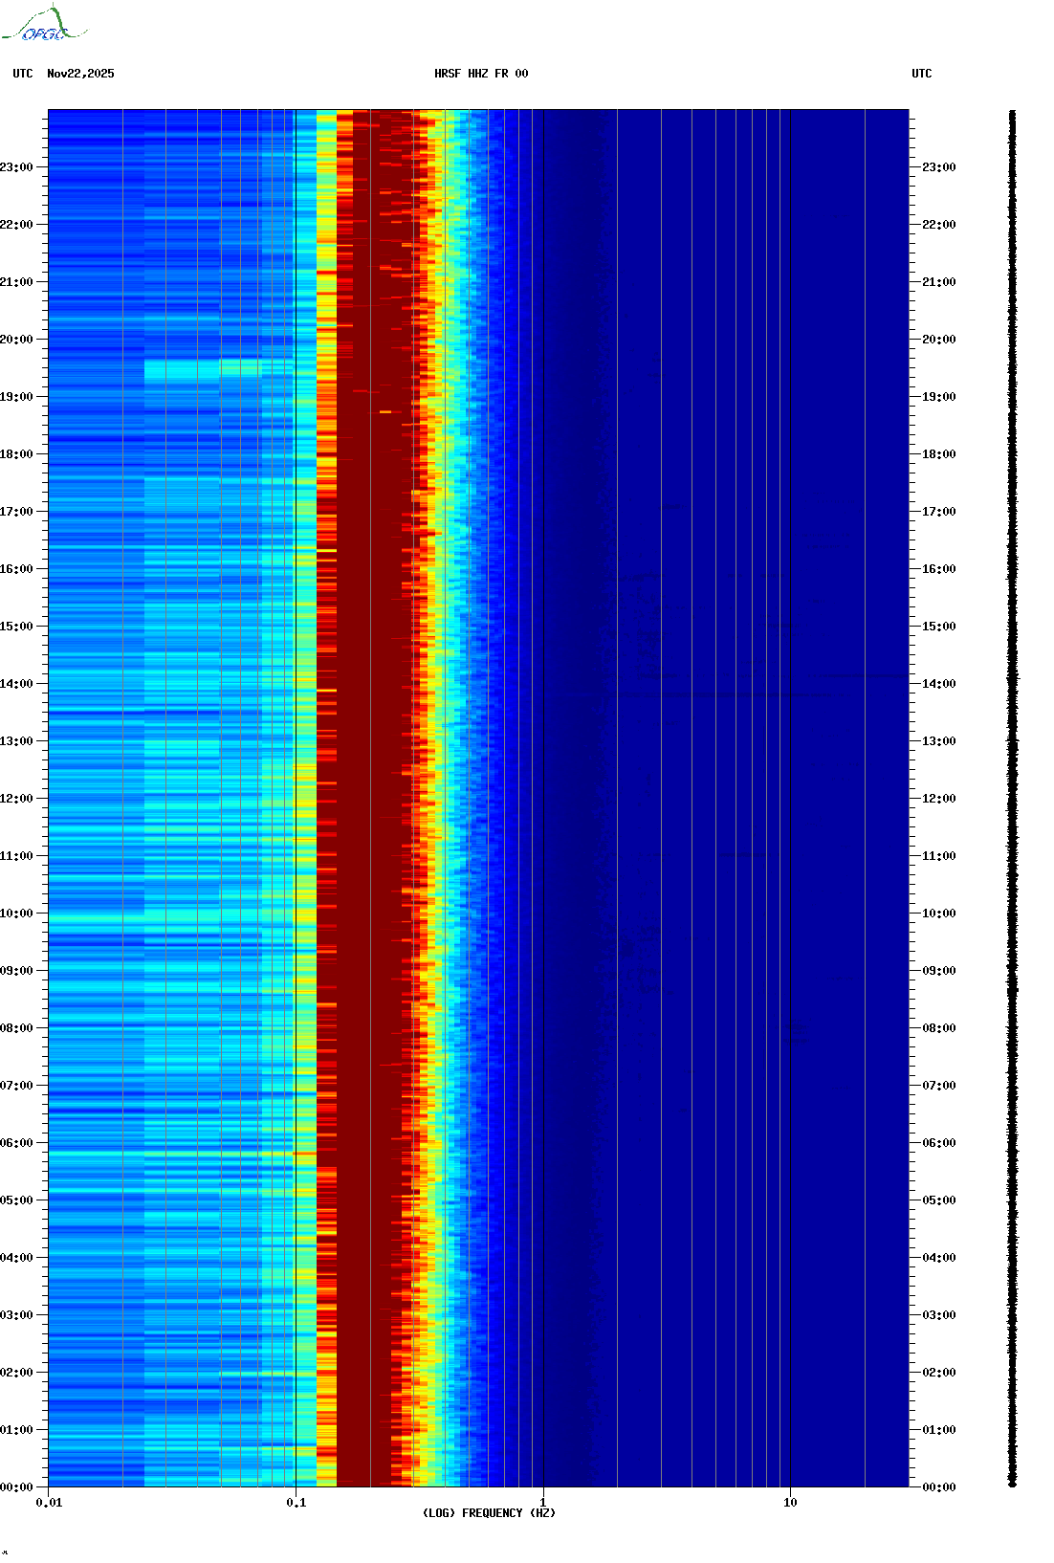Click the 0.01 frequency axis label

click(x=49, y=1503)
